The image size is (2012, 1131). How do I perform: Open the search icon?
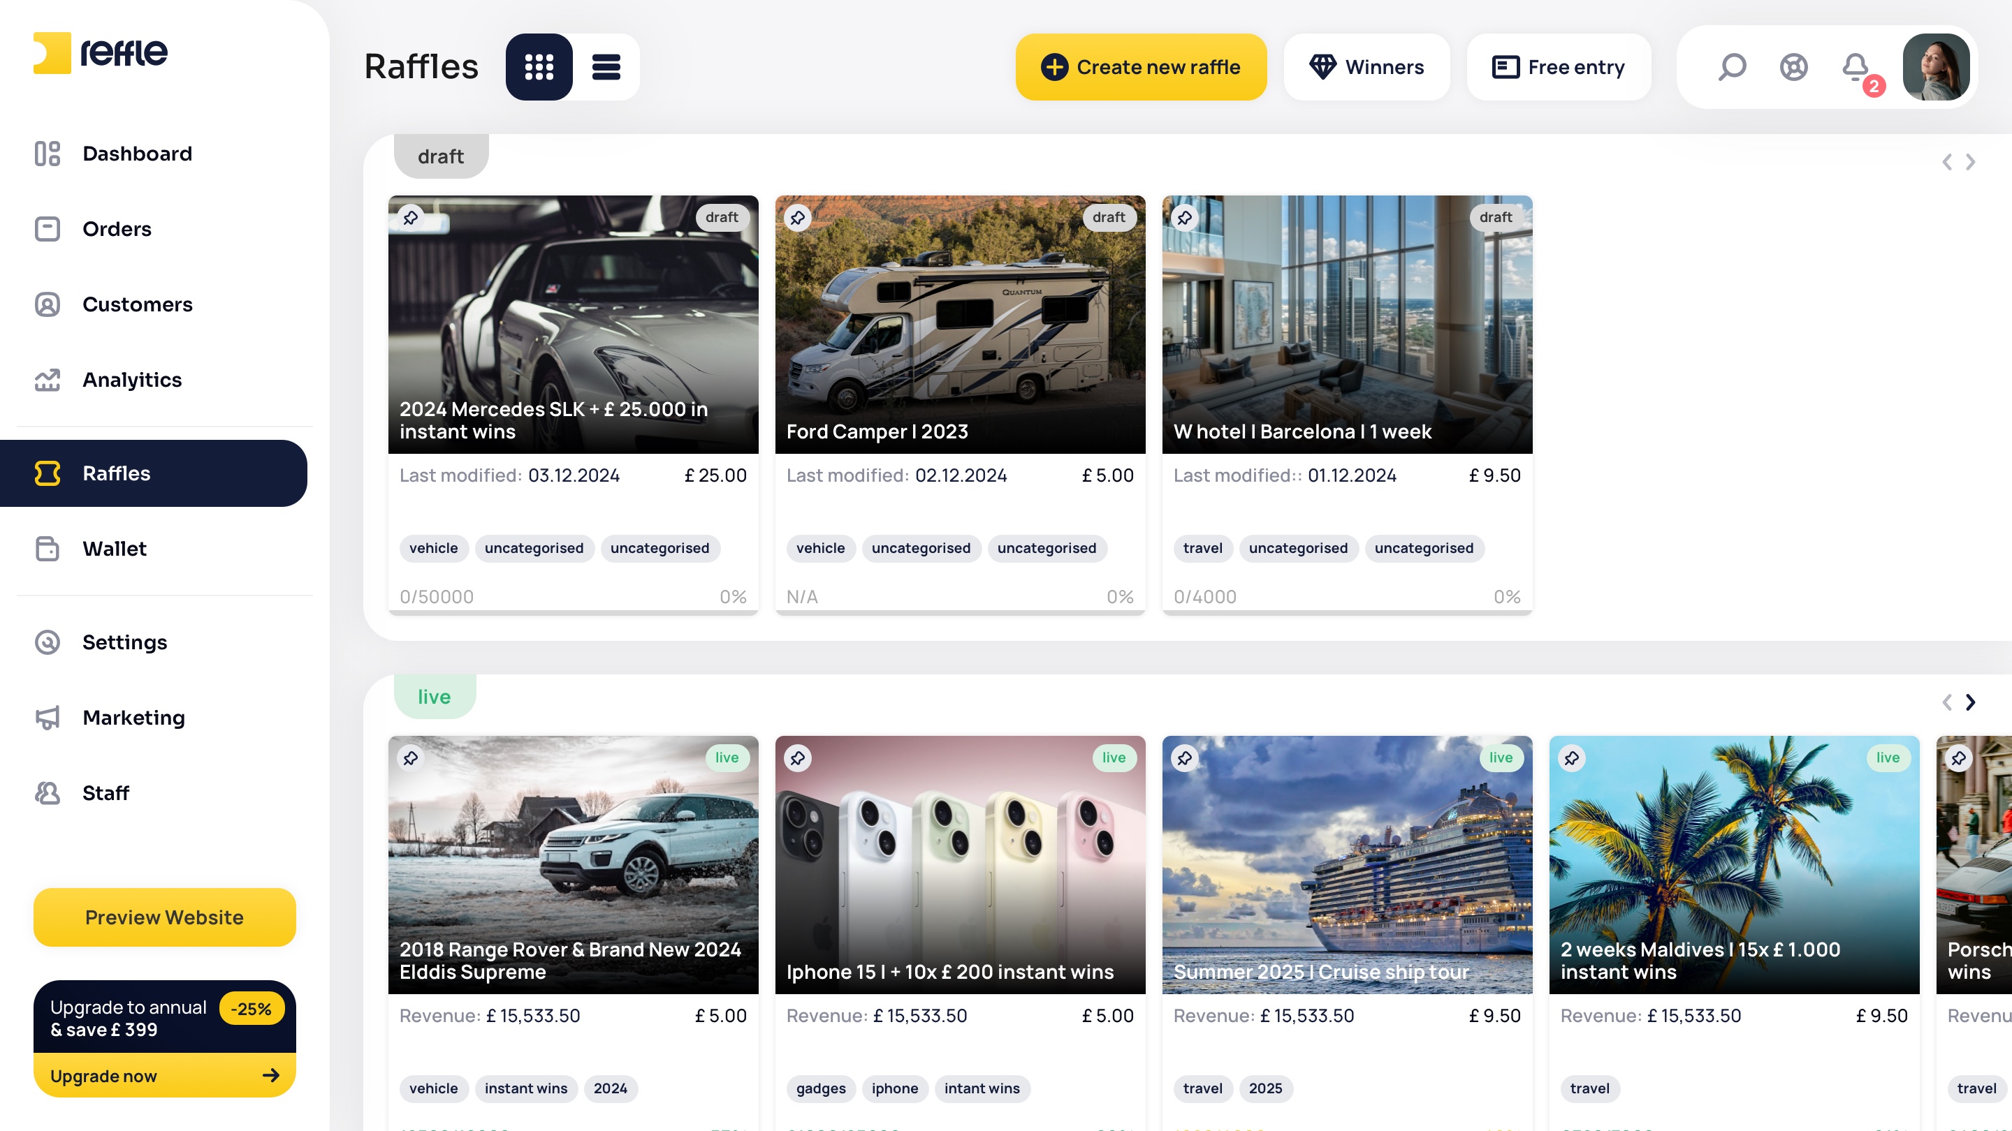(x=1732, y=67)
